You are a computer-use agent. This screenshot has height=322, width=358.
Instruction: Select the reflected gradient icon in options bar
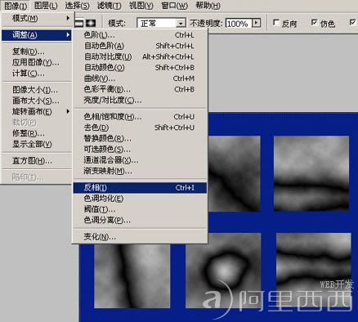click(79, 23)
